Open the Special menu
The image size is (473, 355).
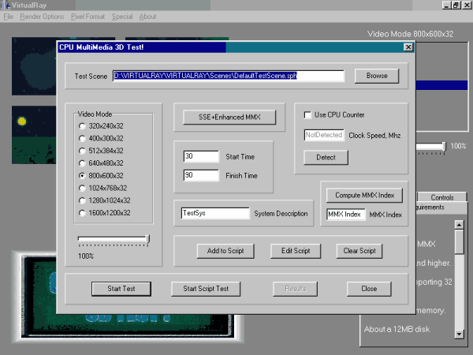pos(122,17)
